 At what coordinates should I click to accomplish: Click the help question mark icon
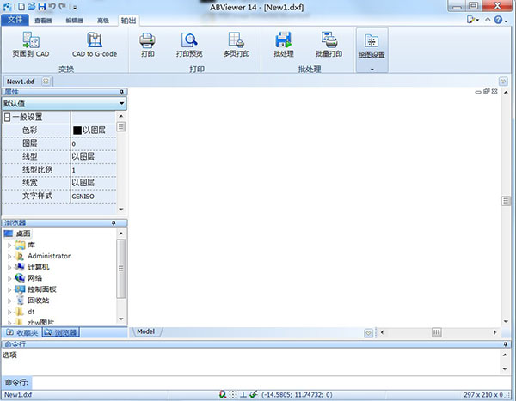point(498,18)
